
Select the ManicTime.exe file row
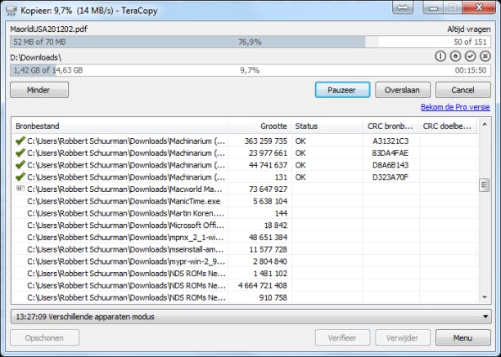(x=245, y=201)
